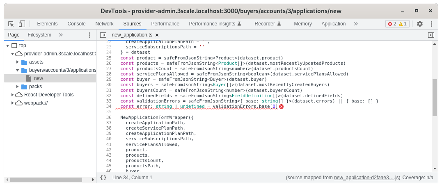
Task: Show the debugger sidebar toggle icon
Action: point(431,35)
